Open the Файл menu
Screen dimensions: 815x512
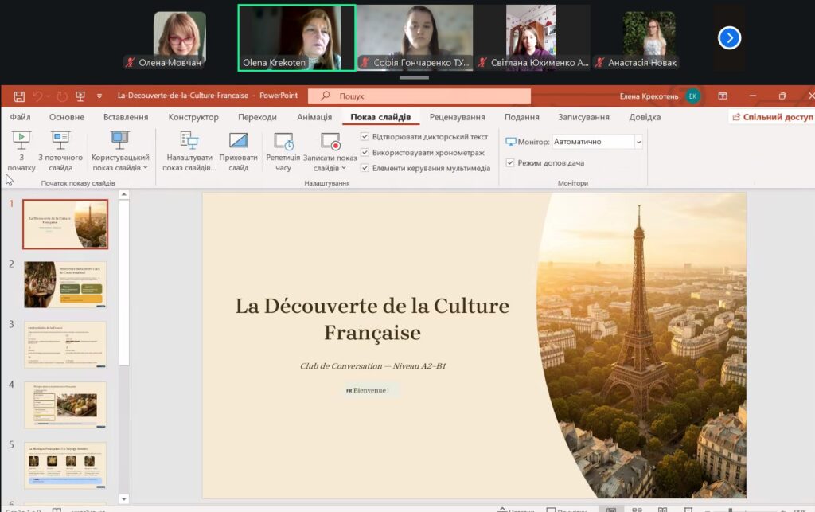[20, 117]
